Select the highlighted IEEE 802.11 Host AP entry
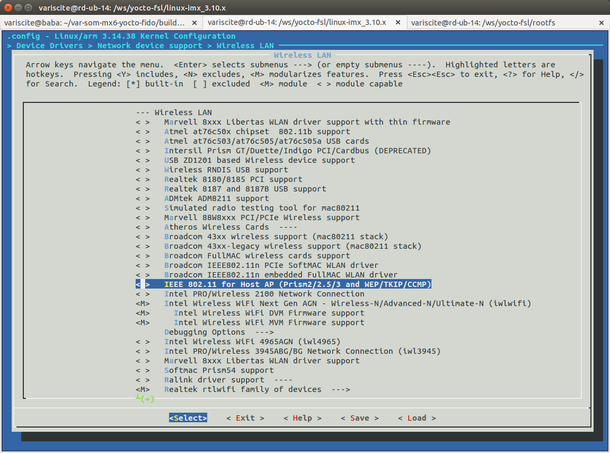This screenshot has height=453, width=610. (298, 284)
